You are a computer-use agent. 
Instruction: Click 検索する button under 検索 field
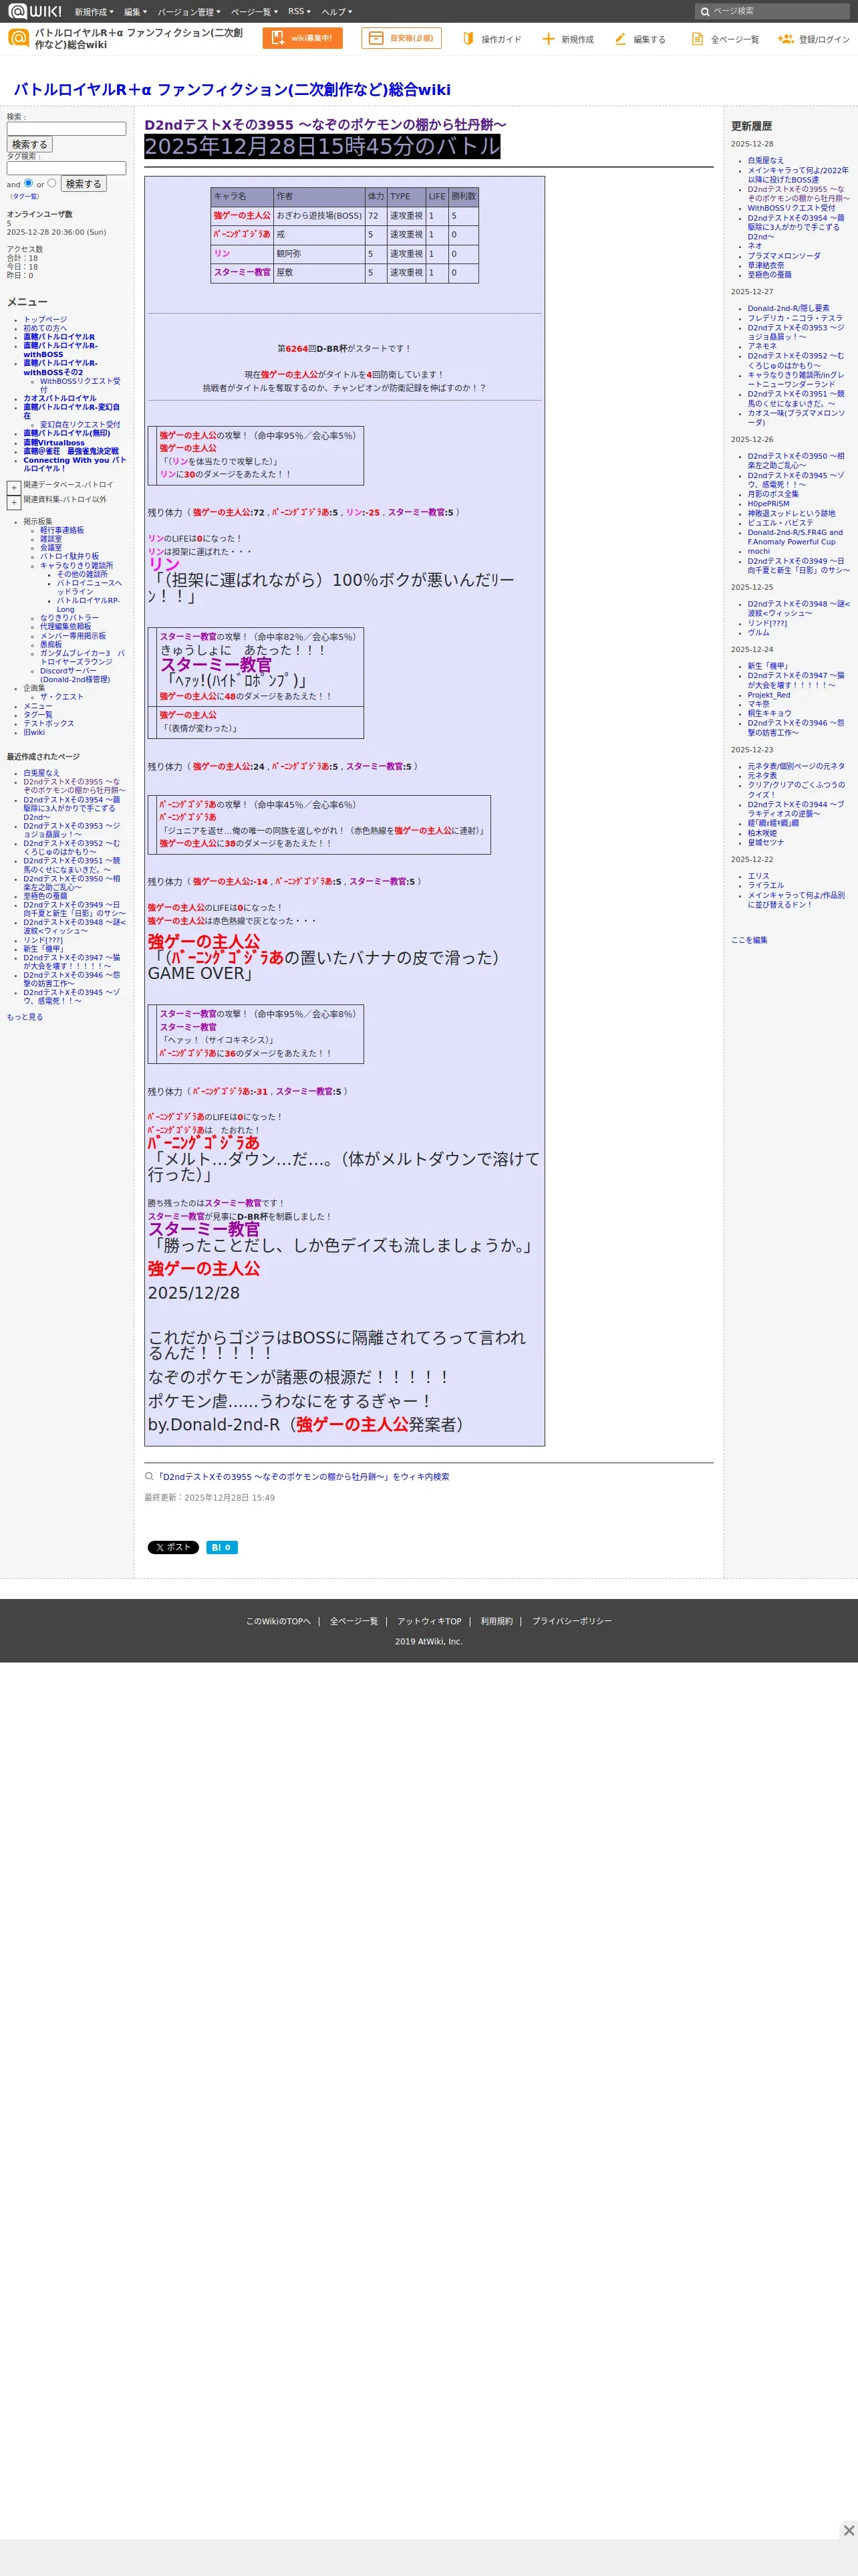coord(29,145)
